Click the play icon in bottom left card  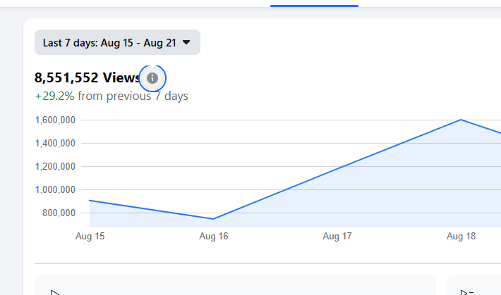coord(54,291)
